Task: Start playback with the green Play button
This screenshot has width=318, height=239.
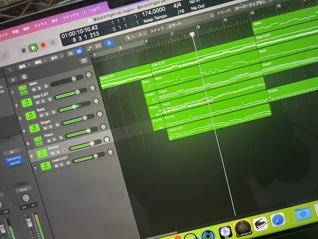Action: [x=33, y=48]
